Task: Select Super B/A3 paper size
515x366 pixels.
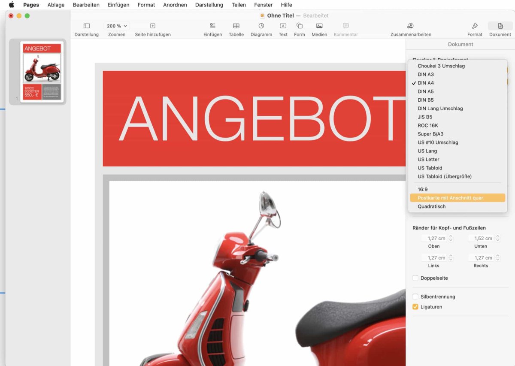Action: [457, 134]
